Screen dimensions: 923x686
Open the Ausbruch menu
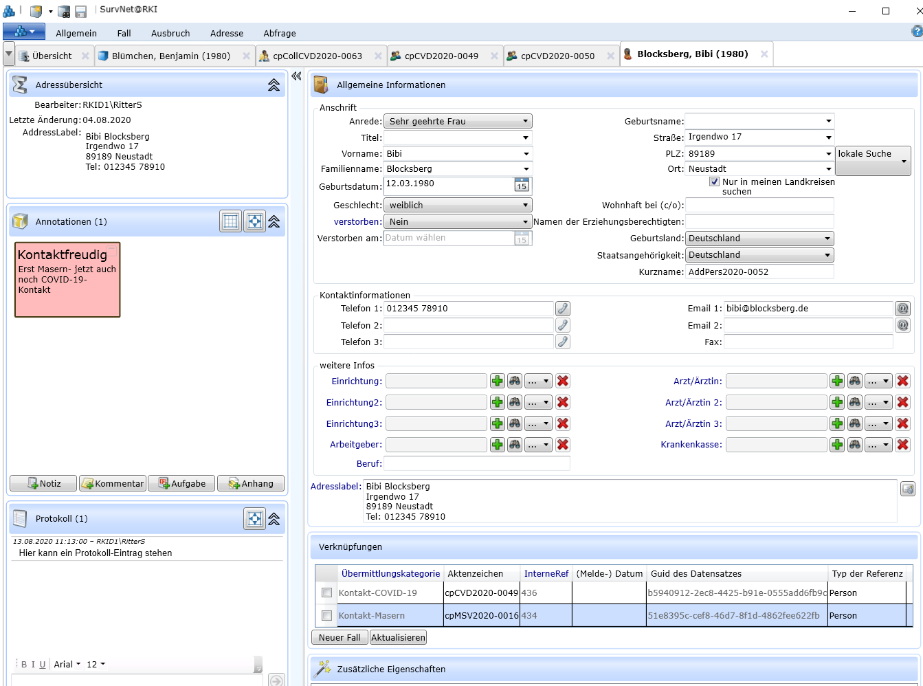coord(170,33)
